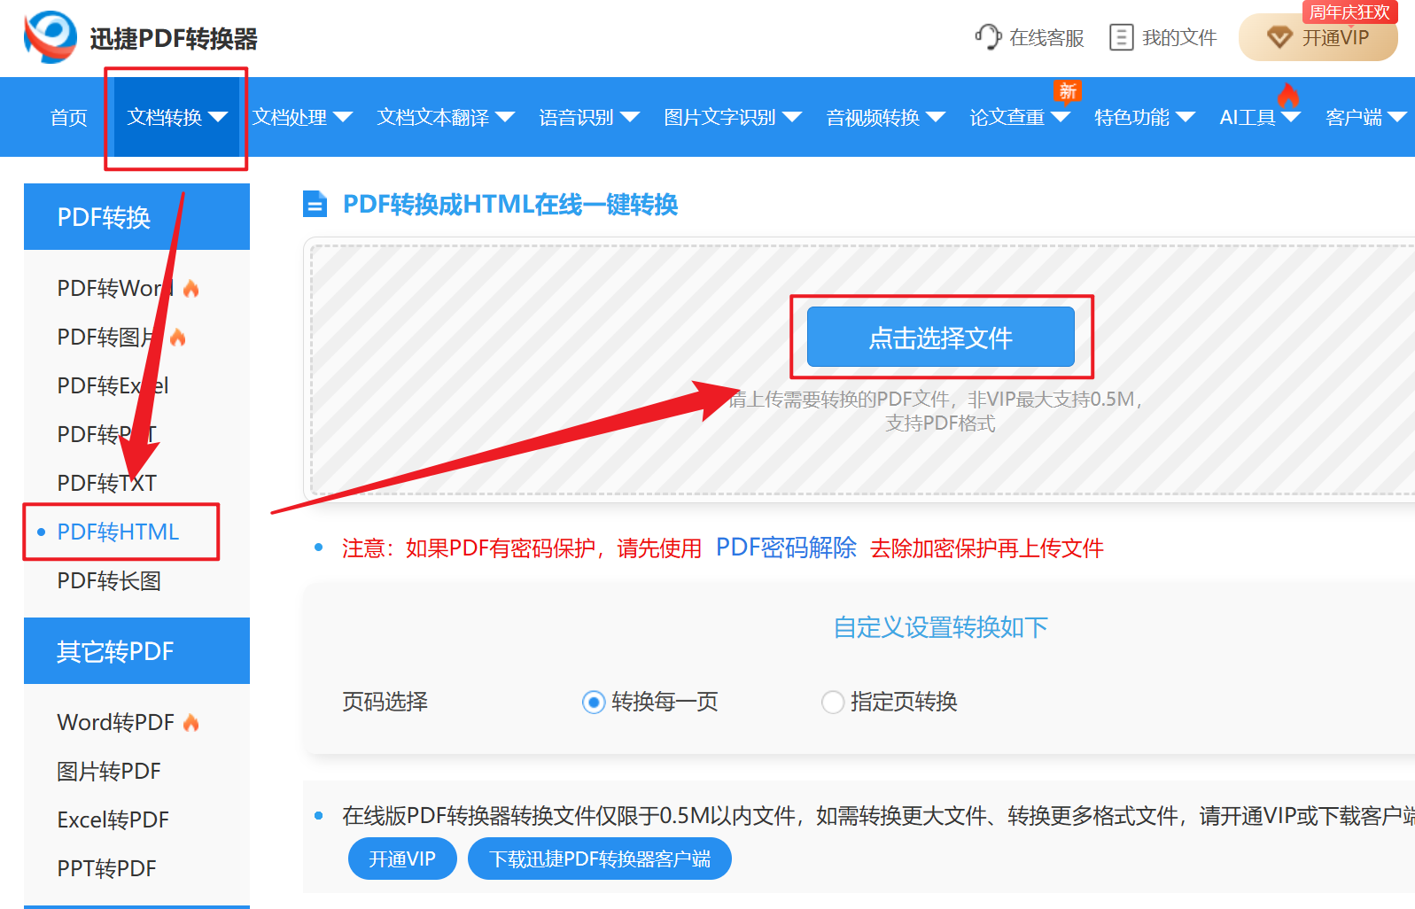Click the file icon beside the page title
The image size is (1415, 909).
pos(315,205)
